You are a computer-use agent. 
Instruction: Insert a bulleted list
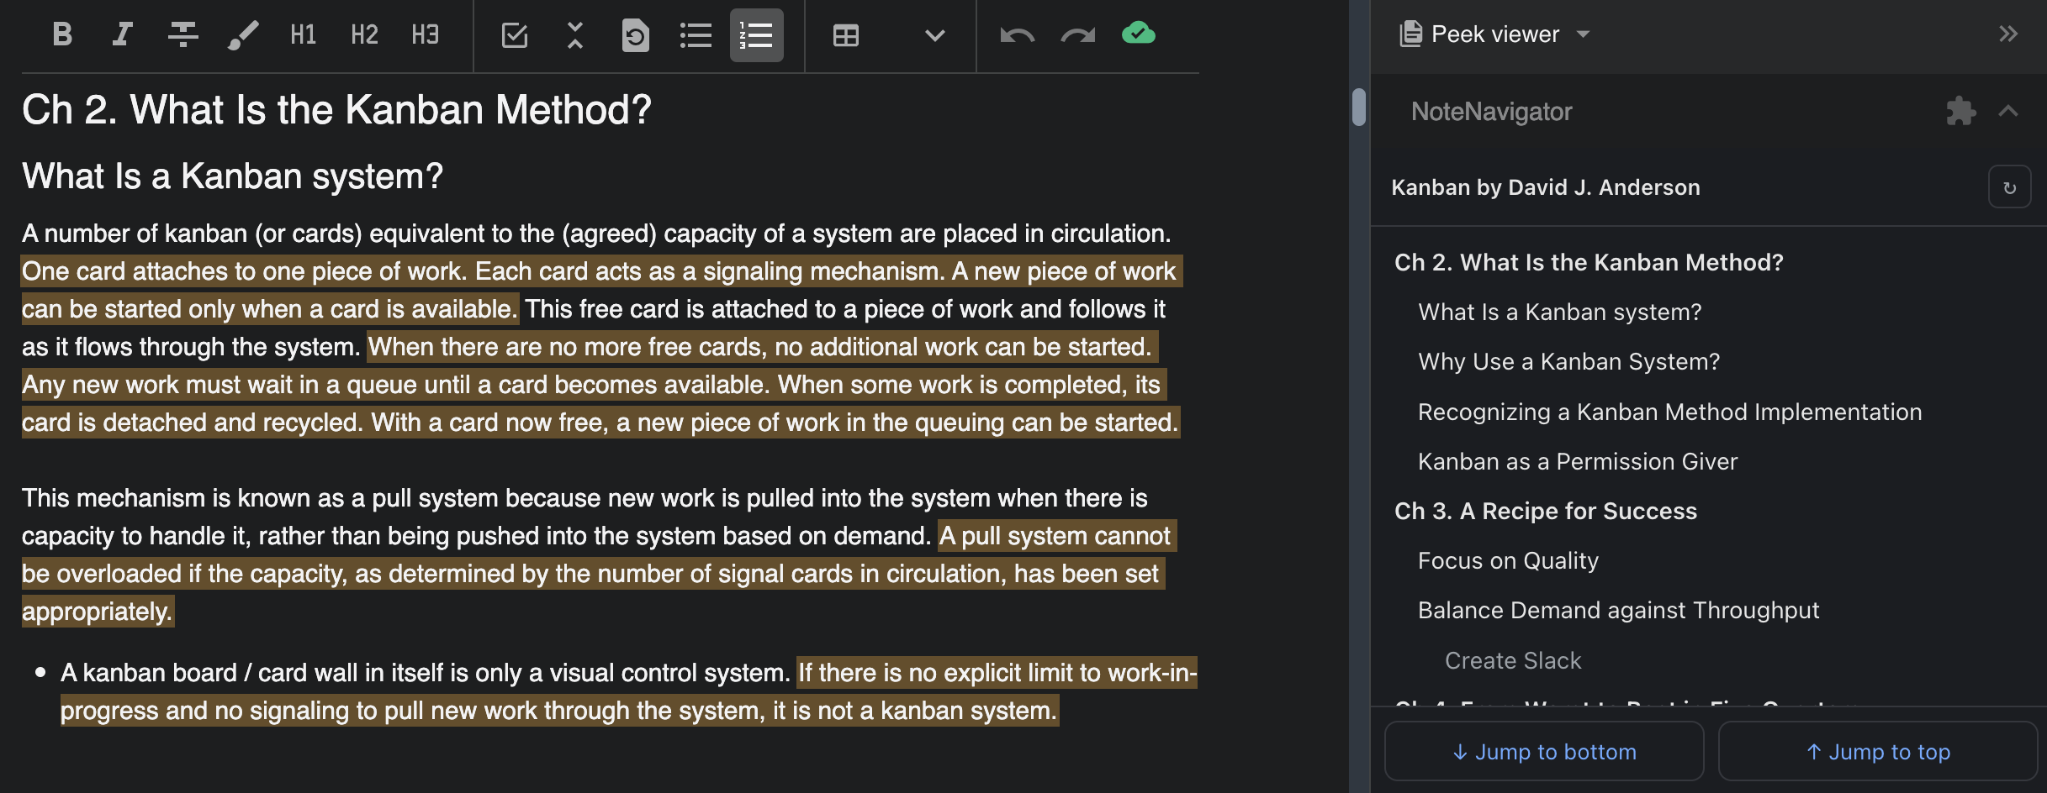point(696,35)
